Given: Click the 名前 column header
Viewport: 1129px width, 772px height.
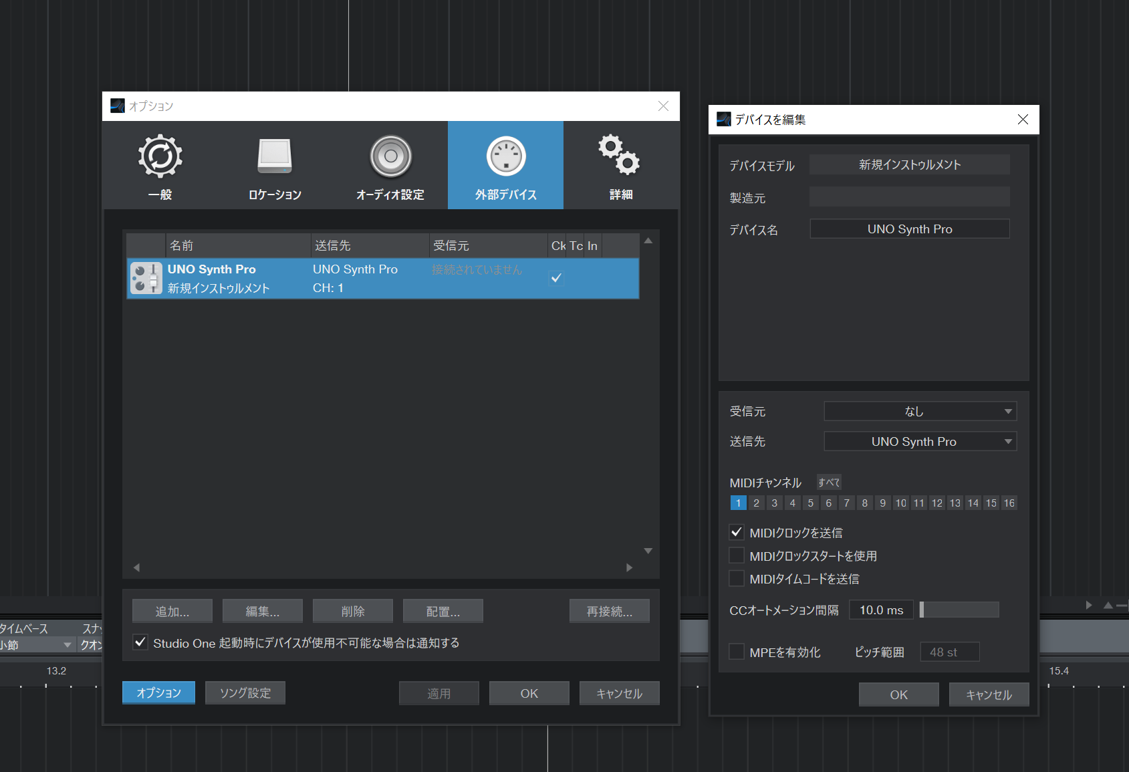Looking at the screenshot, I should (238, 245).
